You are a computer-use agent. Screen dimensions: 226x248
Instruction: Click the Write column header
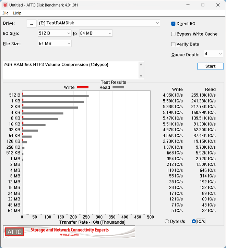[x=177, y=89]
